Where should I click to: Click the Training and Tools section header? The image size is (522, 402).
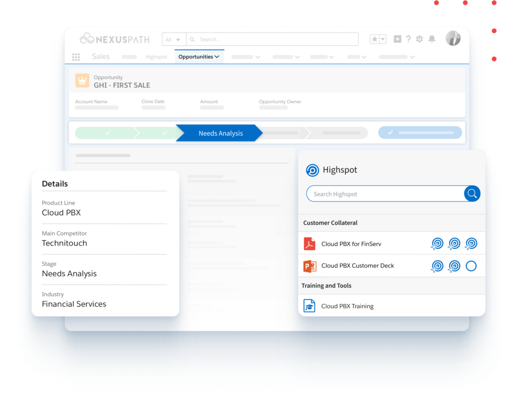click(x=326, y=285)
